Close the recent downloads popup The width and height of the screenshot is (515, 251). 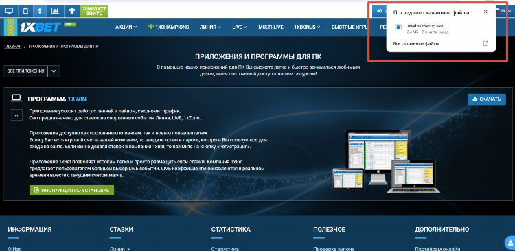[x=485, y=12]
